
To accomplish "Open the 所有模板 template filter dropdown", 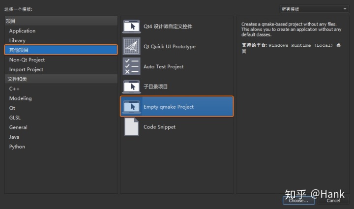I will tap(314, 9).
